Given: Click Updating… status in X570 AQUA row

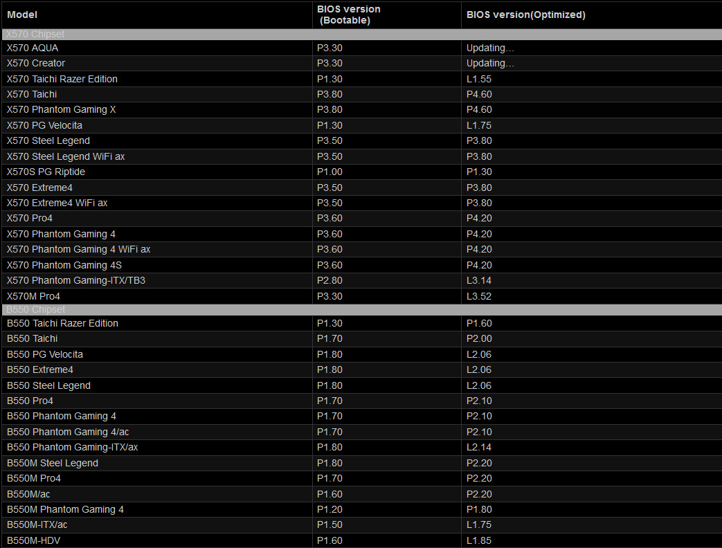Looking at the screenshot, I should click(x=490, y=48).
